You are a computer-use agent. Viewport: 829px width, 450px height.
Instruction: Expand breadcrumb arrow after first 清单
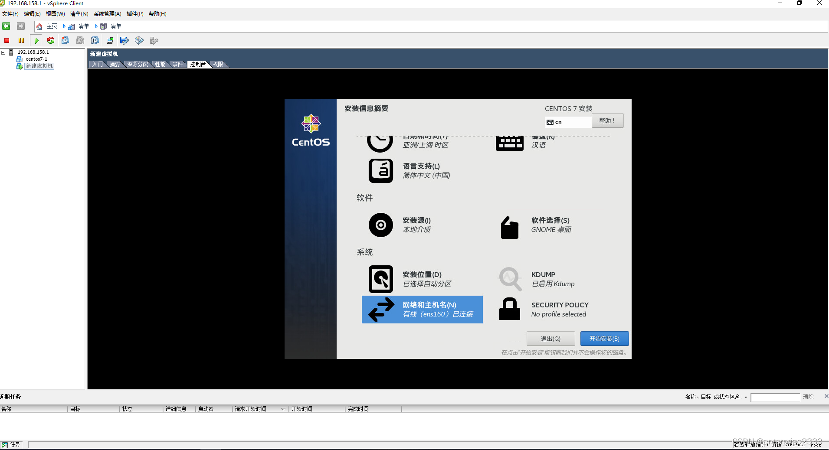(96, 26)
